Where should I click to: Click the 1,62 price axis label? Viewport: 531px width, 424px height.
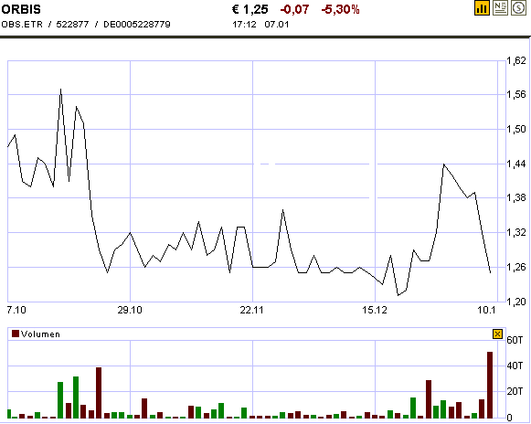coord(516,60)
